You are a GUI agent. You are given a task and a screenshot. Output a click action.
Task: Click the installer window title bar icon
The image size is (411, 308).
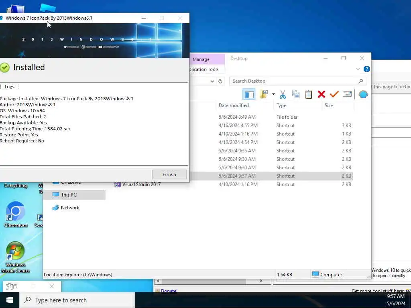point(1,18)
